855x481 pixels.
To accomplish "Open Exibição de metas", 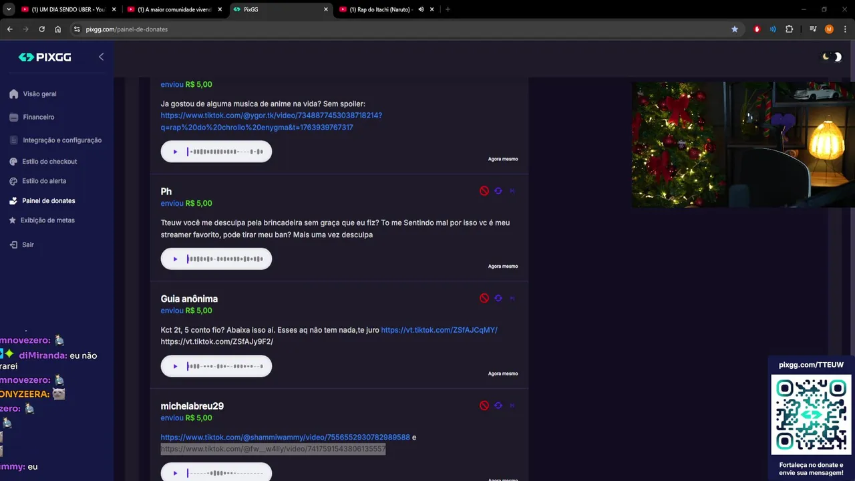I will click(47, 220).
